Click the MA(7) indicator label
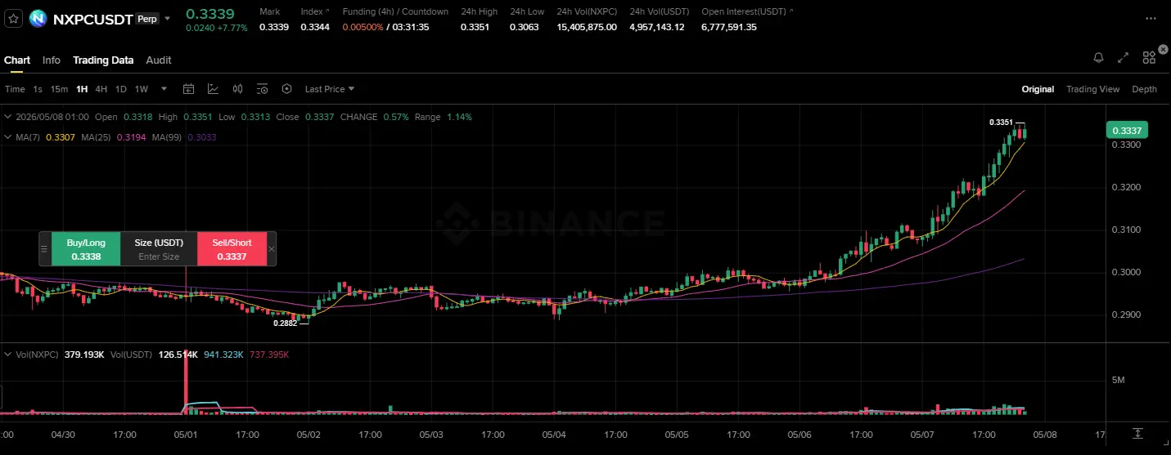The image size is (1171, 455). pyautogui.click(x=29, y=137)
